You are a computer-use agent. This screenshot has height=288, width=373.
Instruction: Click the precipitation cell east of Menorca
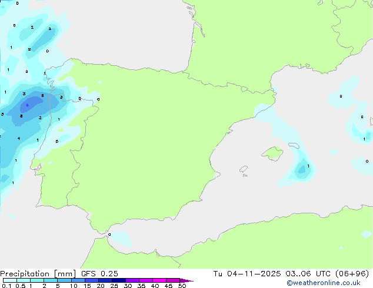coord(302,169)
